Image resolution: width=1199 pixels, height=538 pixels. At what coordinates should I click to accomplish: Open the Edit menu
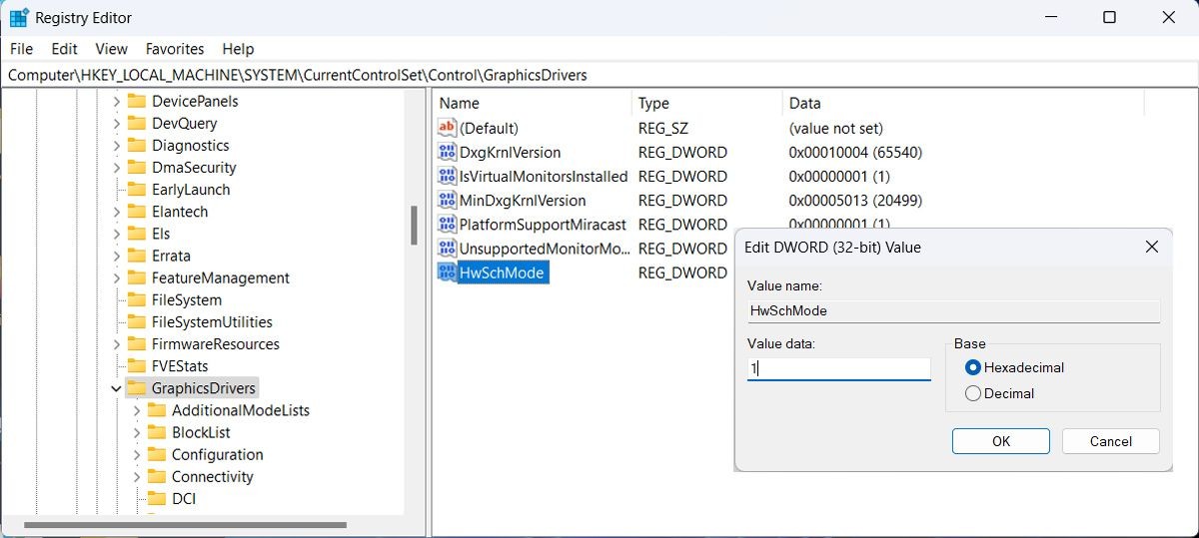[65, 49]
